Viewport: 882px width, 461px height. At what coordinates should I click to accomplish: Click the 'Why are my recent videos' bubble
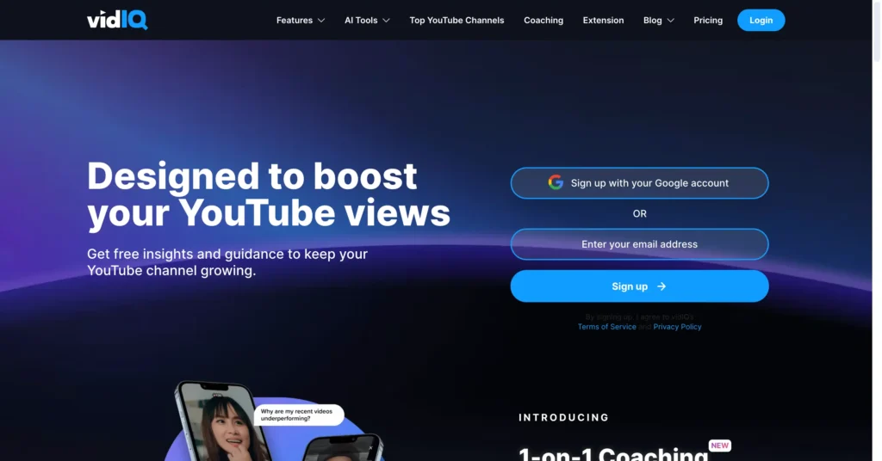298,415
